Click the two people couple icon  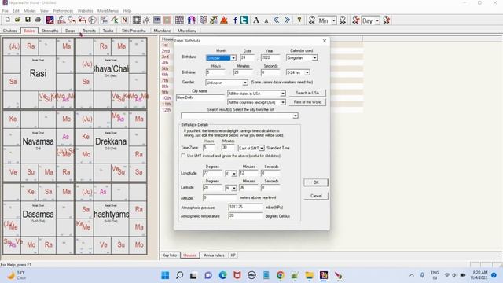[x=192, y=20]
